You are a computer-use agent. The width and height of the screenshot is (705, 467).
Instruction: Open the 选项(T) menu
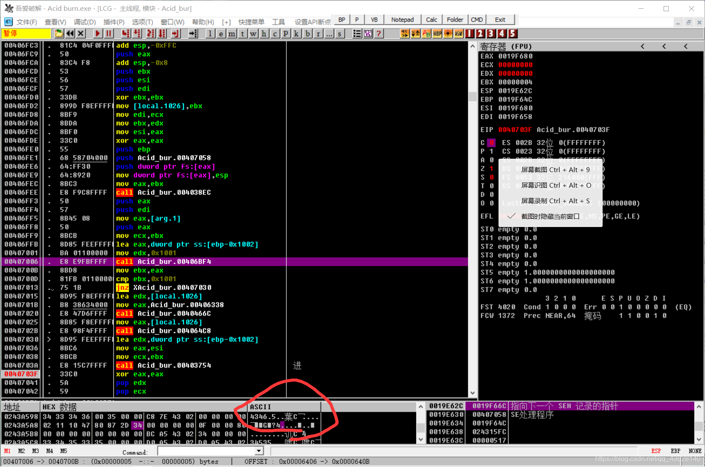click(143, 22)
